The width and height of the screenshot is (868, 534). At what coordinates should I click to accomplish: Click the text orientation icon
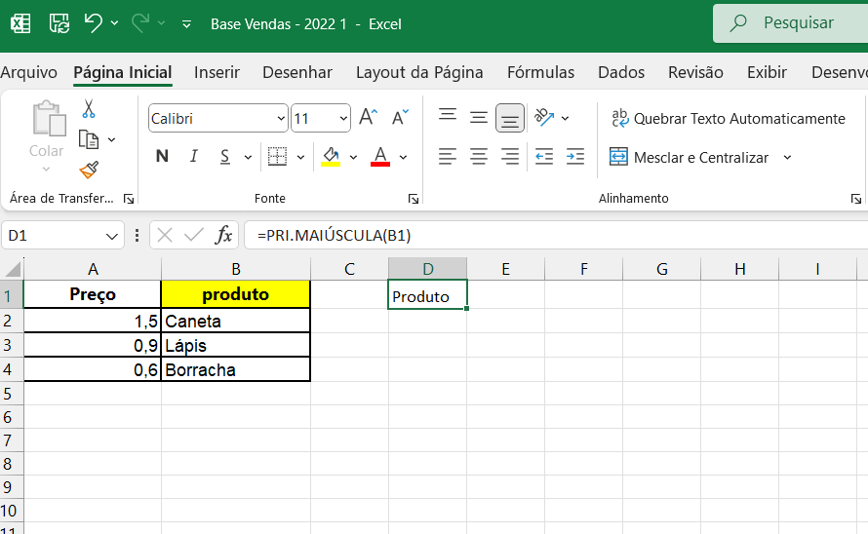click(544, 117)
